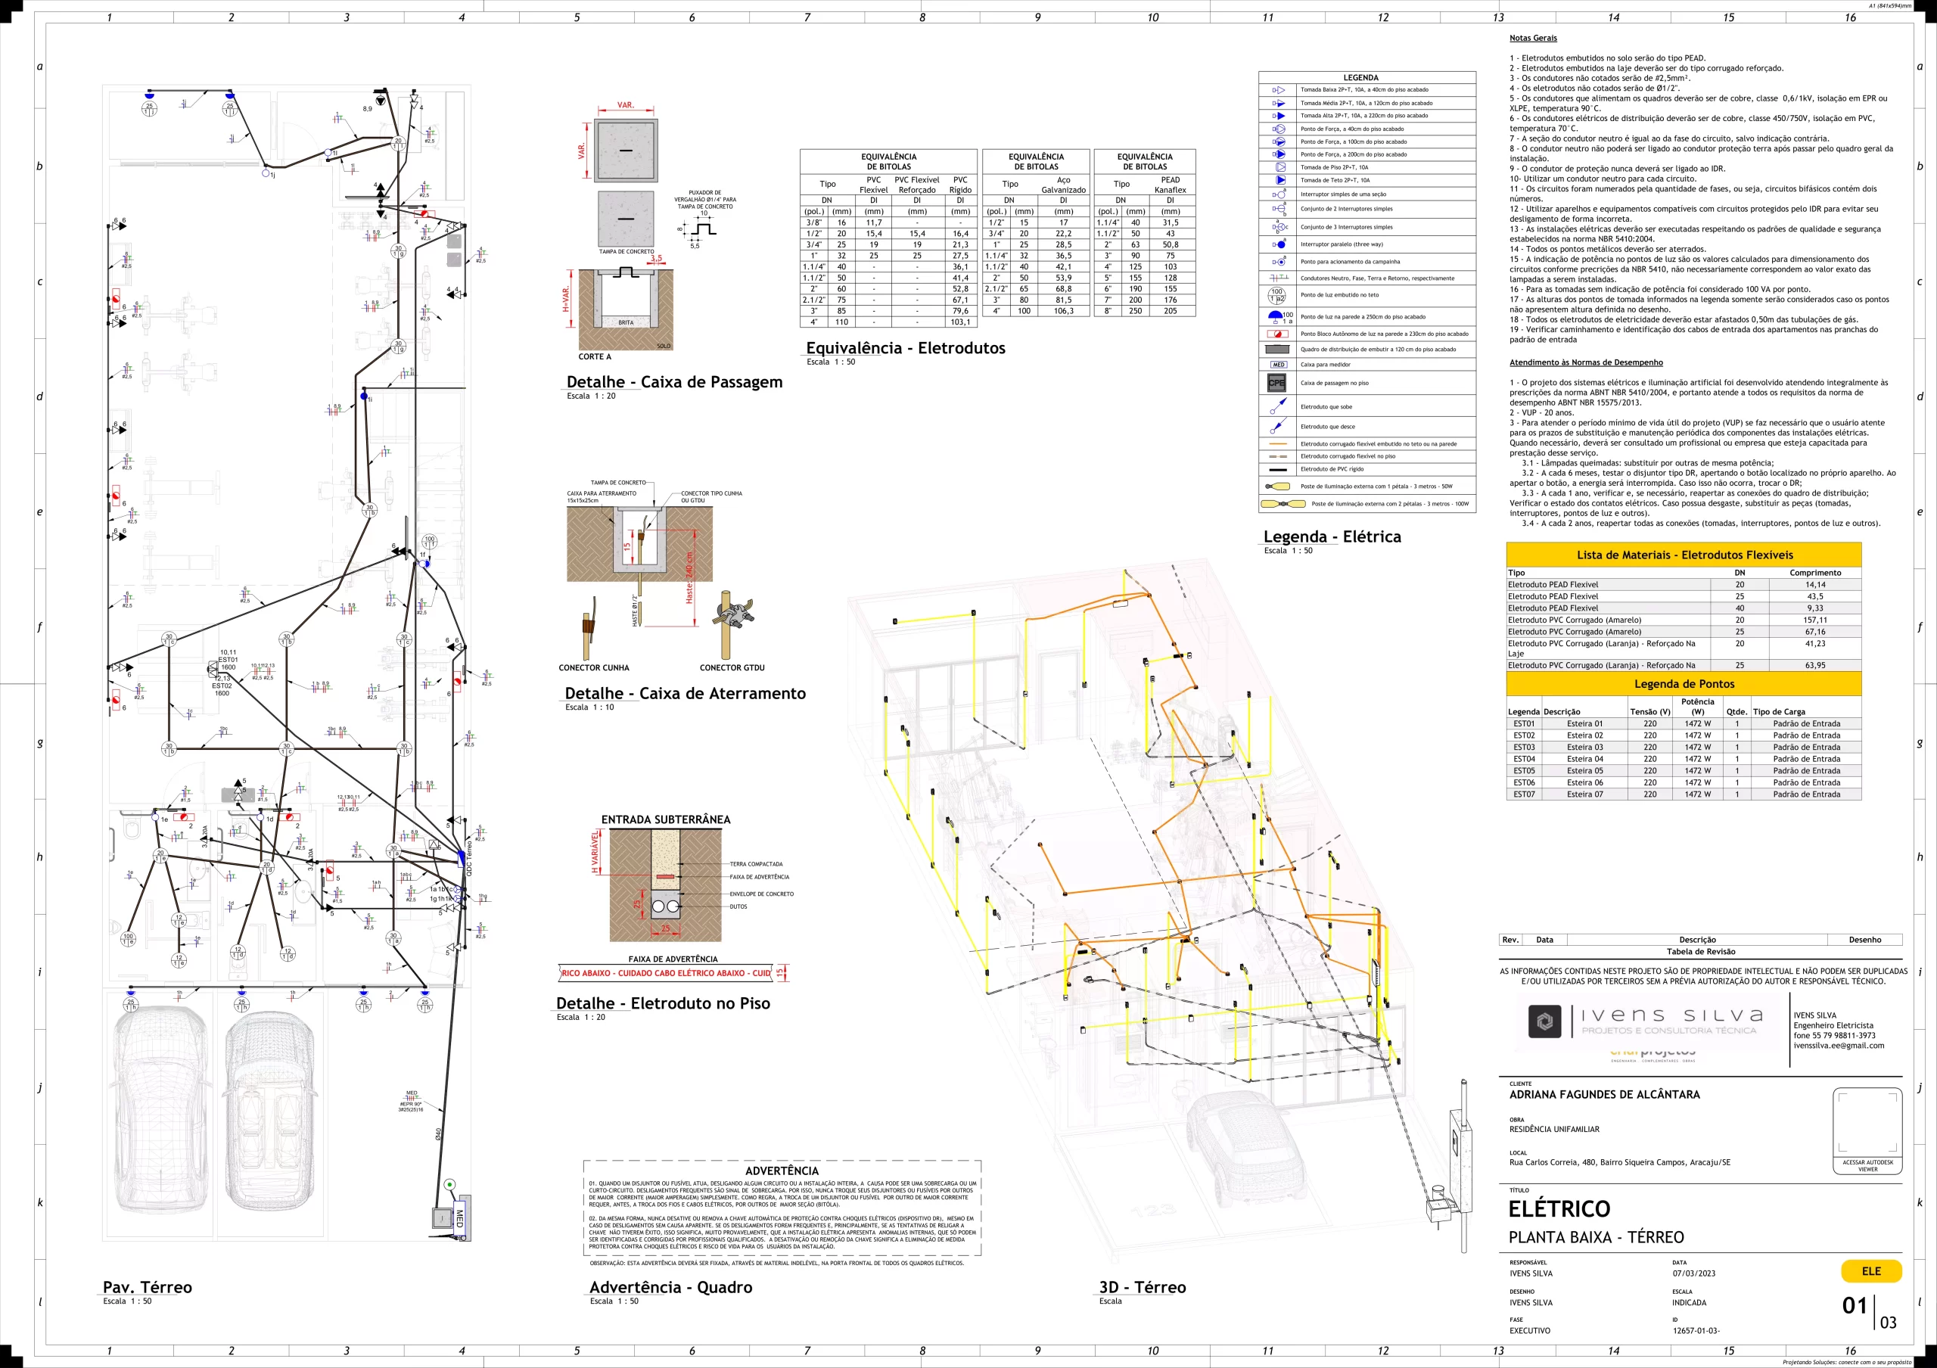Click the EST01 row in the Legenda de Pontos
The image size is (1937, 1368).
[x=1684, y=723]
